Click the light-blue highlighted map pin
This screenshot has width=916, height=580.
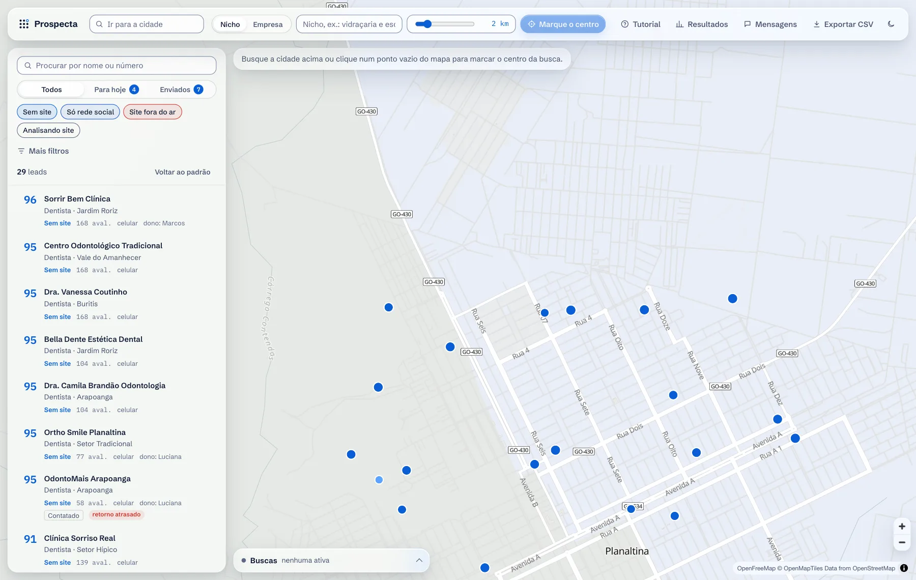coord(379,480)
